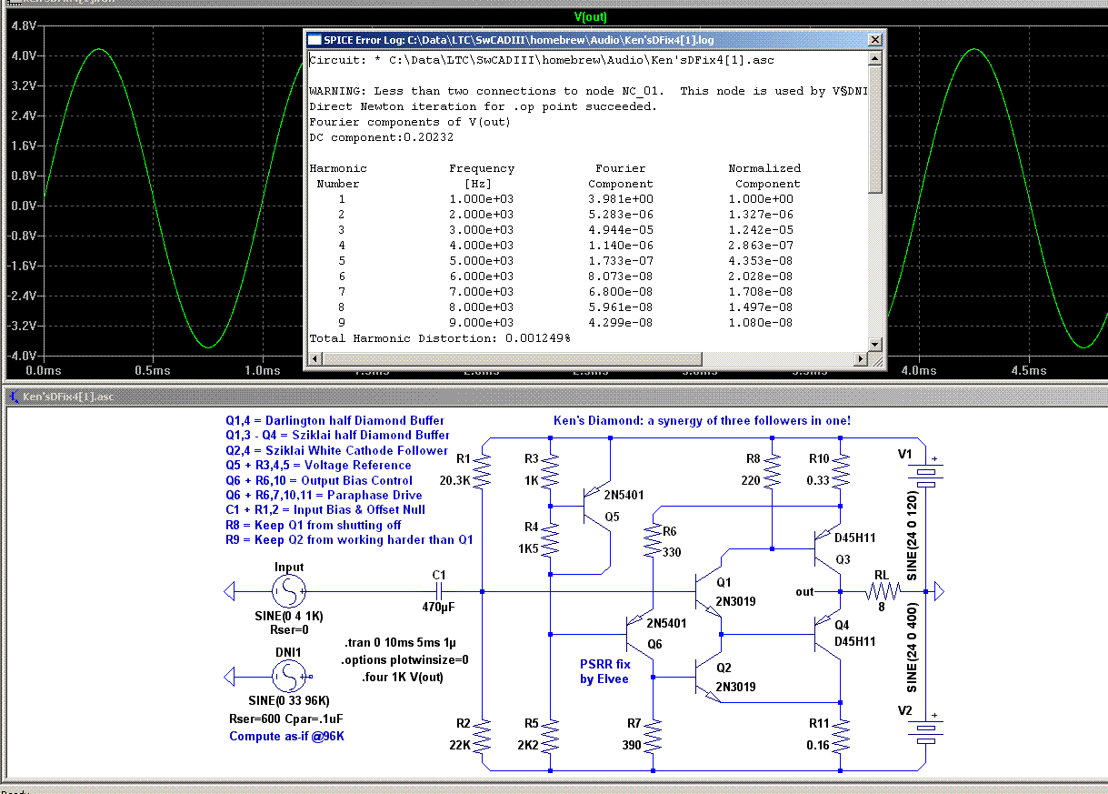
Task: Click the 'Ken's Diamond' title comment
Action: [702, 420]
